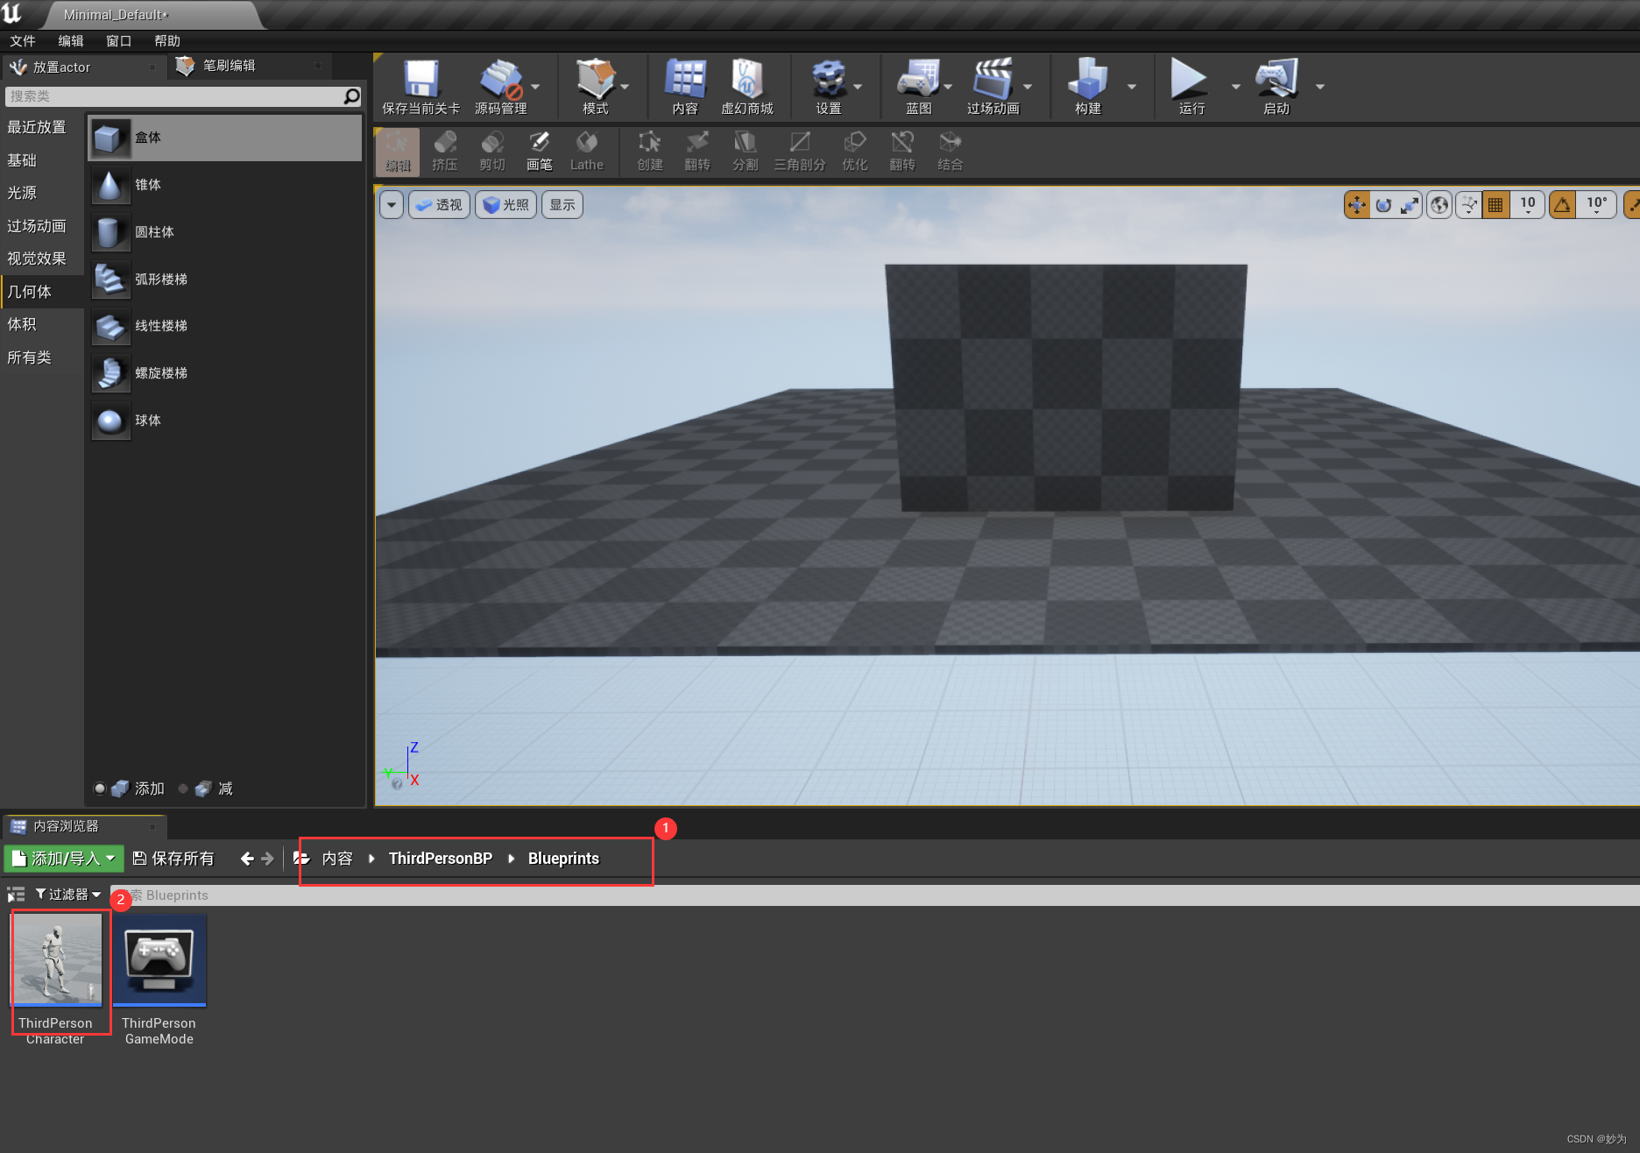This screenshot has width=1640, height=1153.
Task: Click the Content (内容) breadcrumb
Action: click(x=337, y=859)
